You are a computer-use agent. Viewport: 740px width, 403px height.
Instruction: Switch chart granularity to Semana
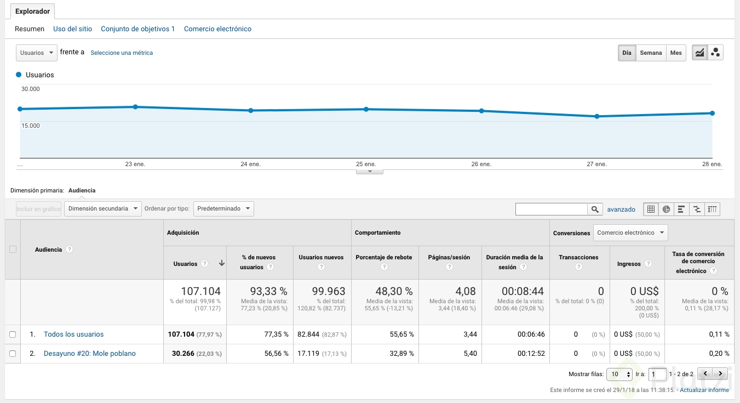point(651,53)
